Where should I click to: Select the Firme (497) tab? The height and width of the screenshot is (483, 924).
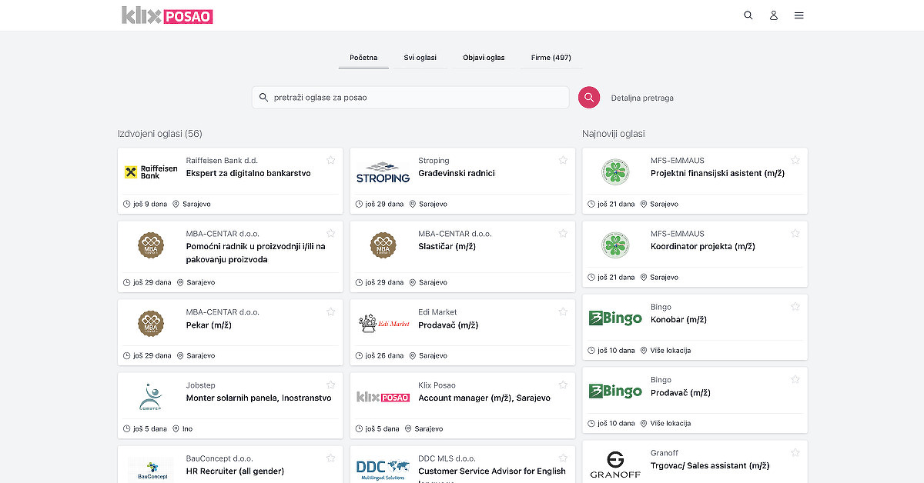point(551,58)
